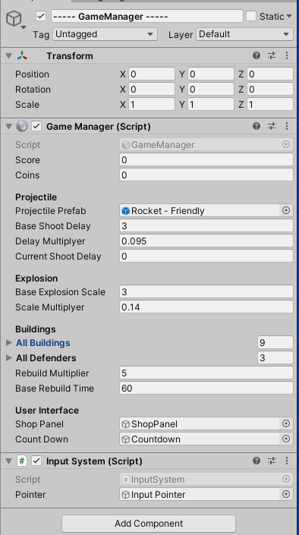Image resolution: width=299 pixels, height=535 pixels.
Task: Click the Base Shoot Delay field
Action: [x=206, y=226]
